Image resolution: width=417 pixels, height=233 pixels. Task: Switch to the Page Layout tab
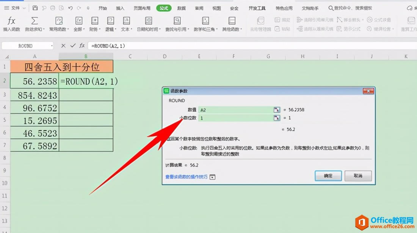tap(142, 8)
